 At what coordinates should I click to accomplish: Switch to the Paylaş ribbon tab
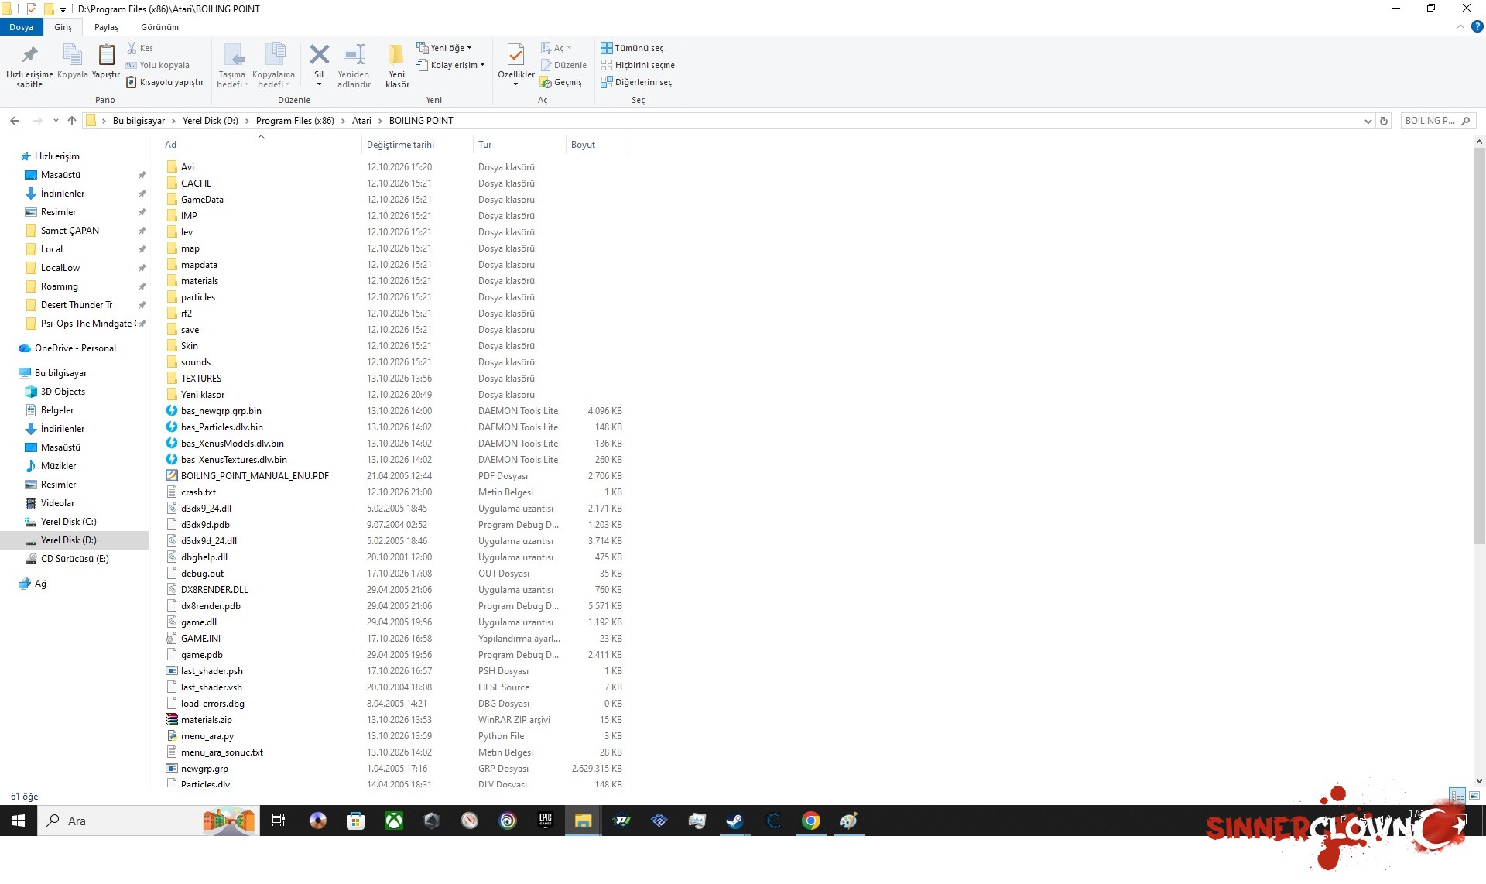[106, 27]
